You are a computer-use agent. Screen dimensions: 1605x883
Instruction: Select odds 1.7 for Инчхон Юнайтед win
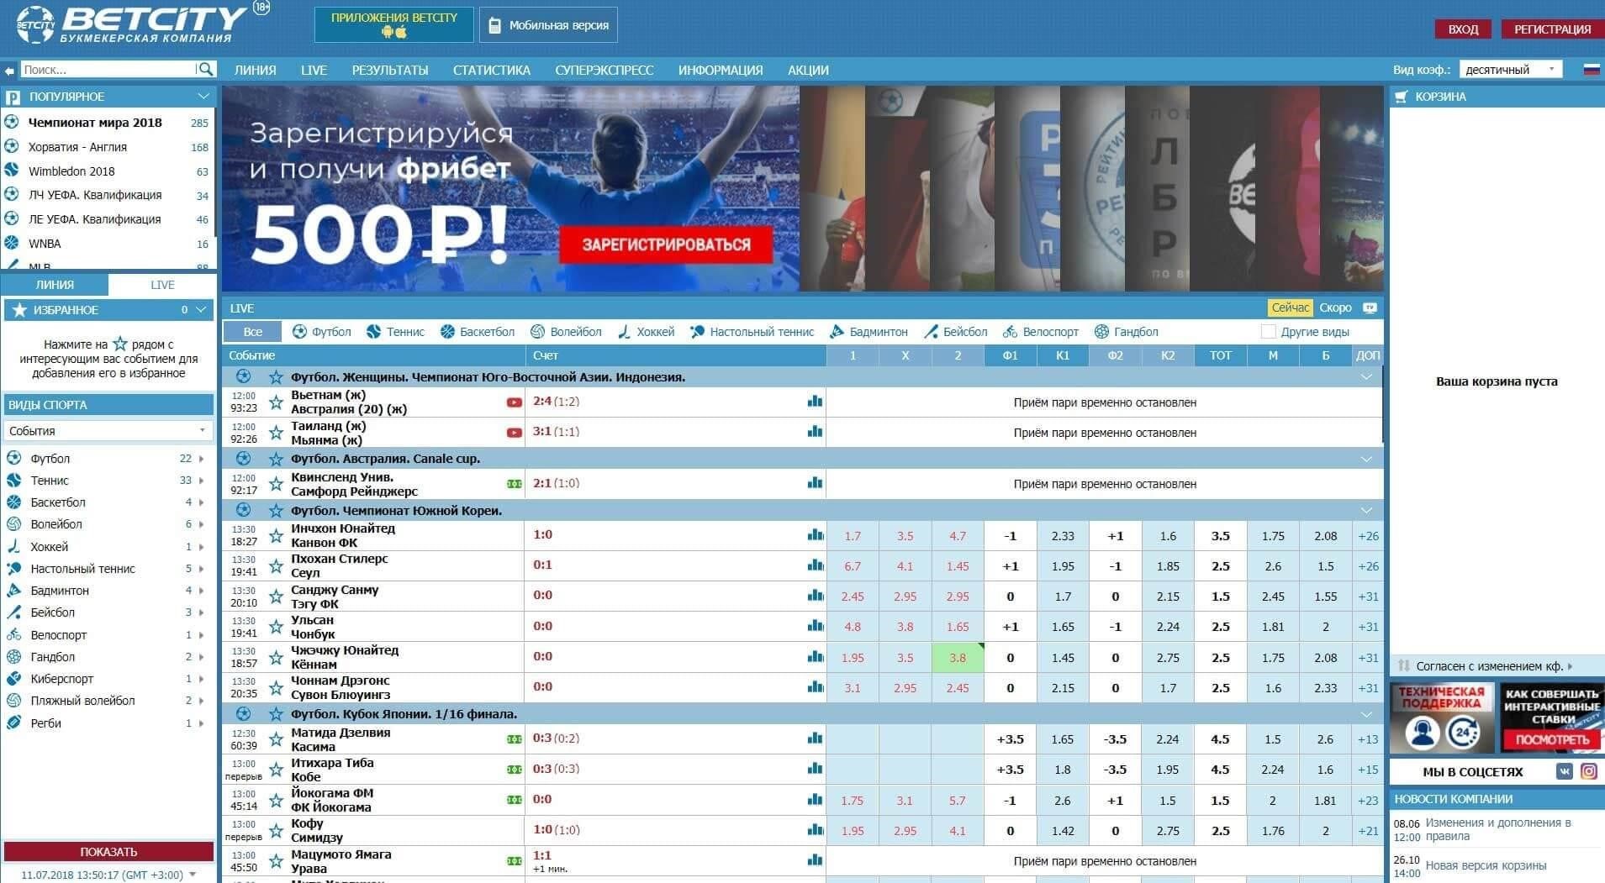pyautogui.click(x=853, y=536)
